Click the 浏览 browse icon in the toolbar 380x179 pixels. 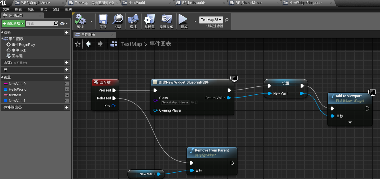(x=118, y=20)
